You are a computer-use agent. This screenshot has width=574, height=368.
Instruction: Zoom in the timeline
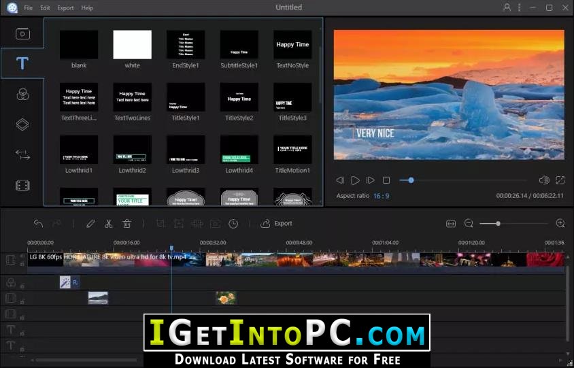(x=560, y=223)
